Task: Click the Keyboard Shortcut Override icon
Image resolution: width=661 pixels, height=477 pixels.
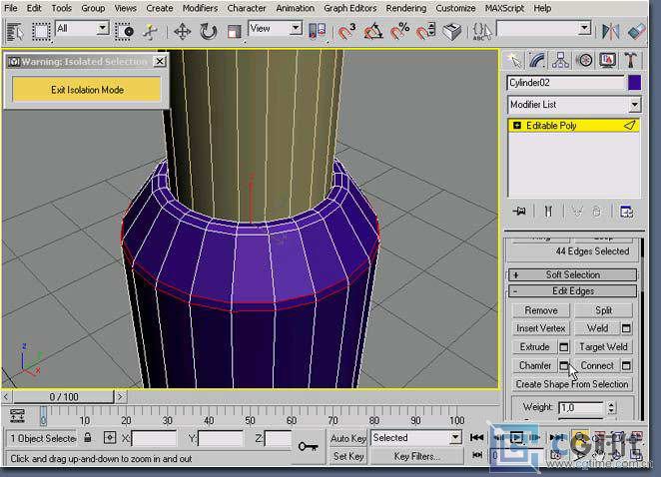Action: click(452, 32)
